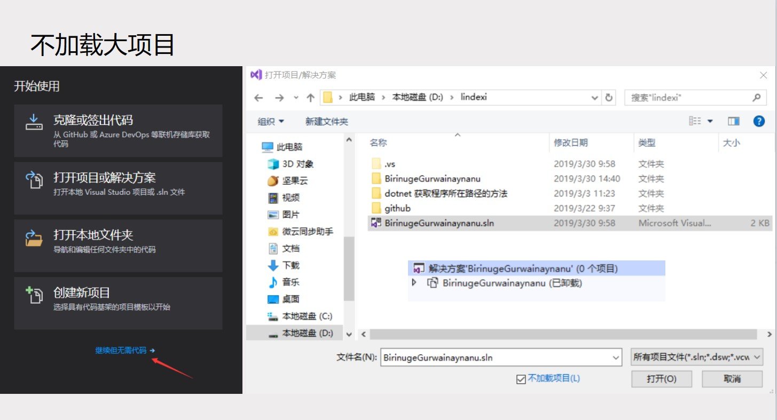Select 微云同步助手 in navigation pane
This screenshot has height=420, width=777.
[x=301, y=232]
